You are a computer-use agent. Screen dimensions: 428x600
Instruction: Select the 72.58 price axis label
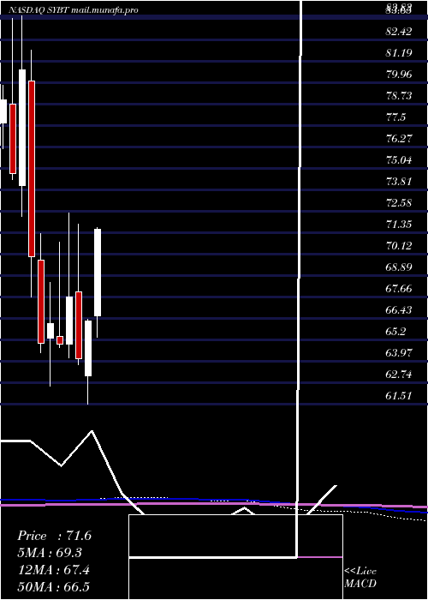(x=399, y=203)
